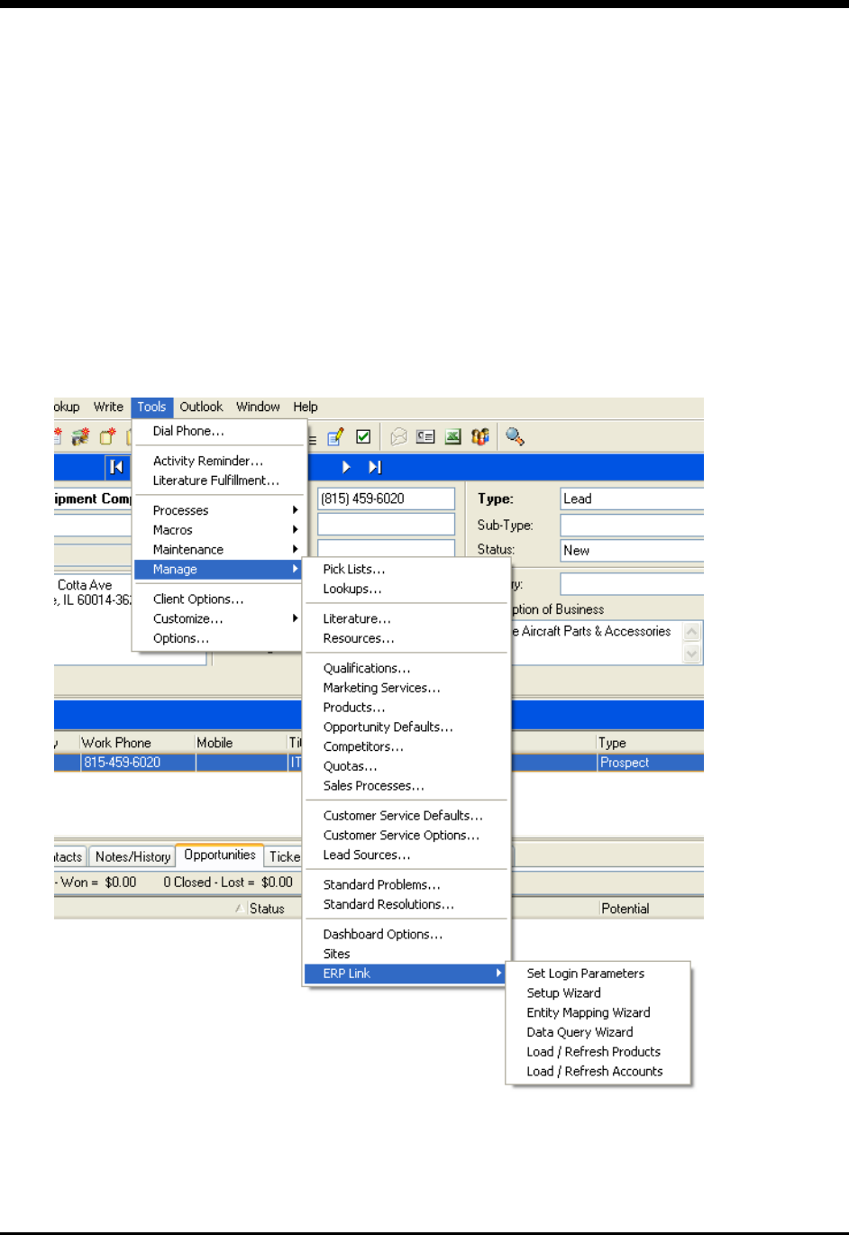Select Sites menu entry
Image resolution: width=849 pixels, height=1235 pixels.
point(406,954)
